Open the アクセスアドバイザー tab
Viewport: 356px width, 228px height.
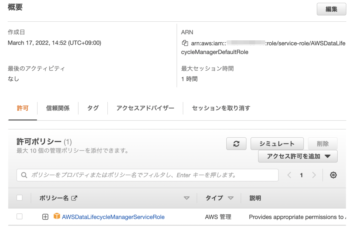(145, 108)
